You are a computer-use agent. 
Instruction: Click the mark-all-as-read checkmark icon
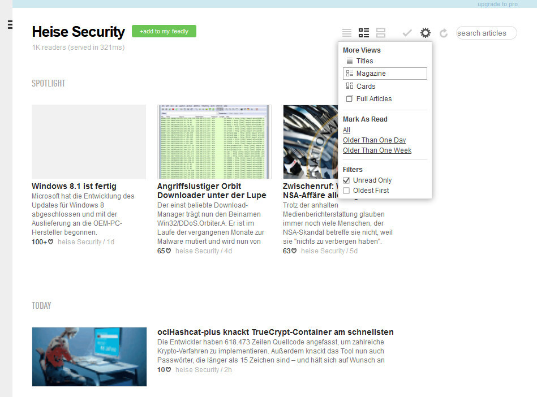(407, 32)
